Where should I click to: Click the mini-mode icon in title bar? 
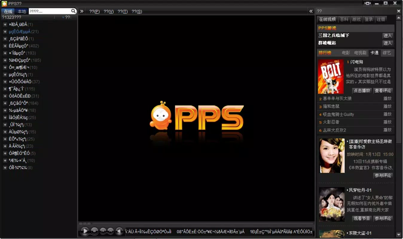tap(367, 3)
